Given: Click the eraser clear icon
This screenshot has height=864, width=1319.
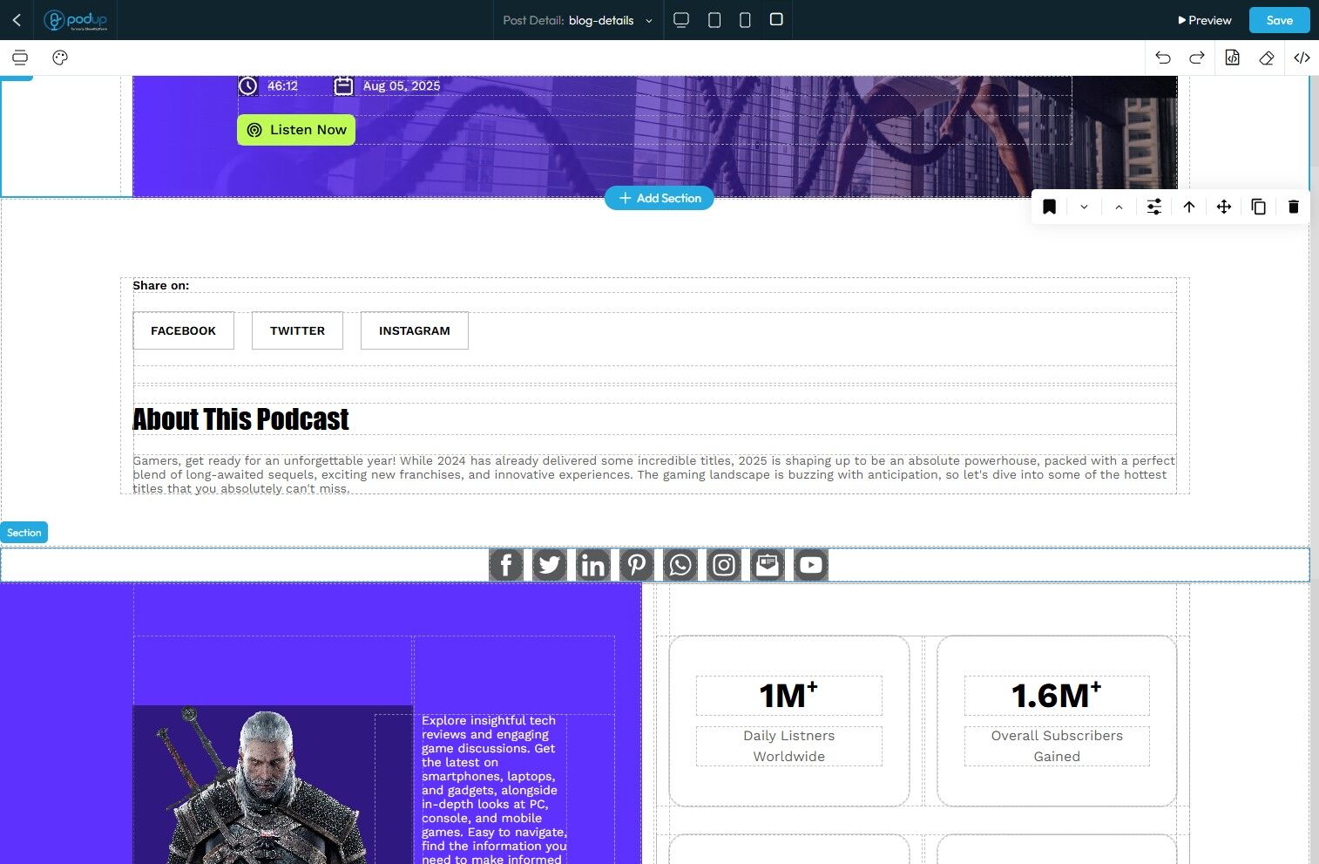Looking at the screenshot, I should click(1267, 58).
